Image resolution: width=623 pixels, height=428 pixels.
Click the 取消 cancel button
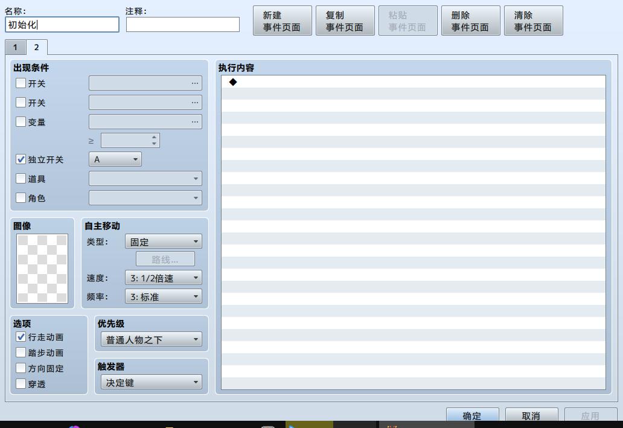pyautogui.click(x=532, y=415)
